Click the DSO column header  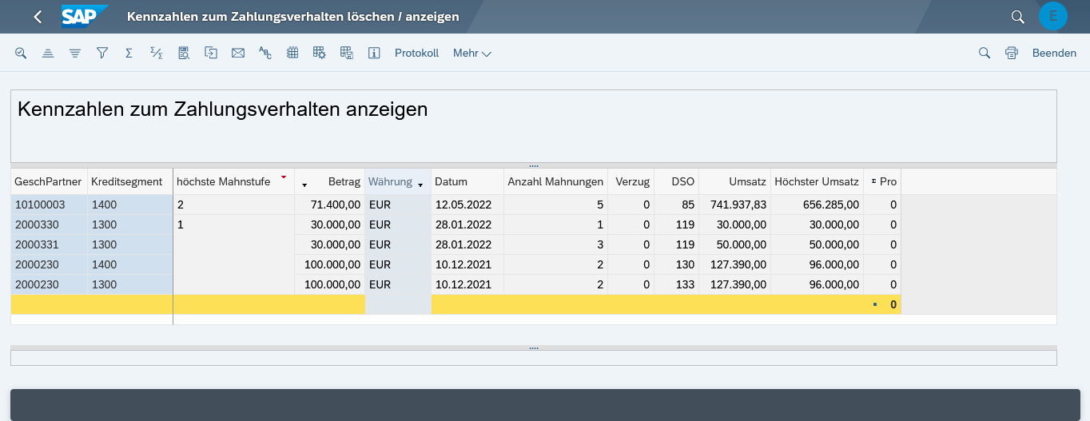(x=677, y=181)
